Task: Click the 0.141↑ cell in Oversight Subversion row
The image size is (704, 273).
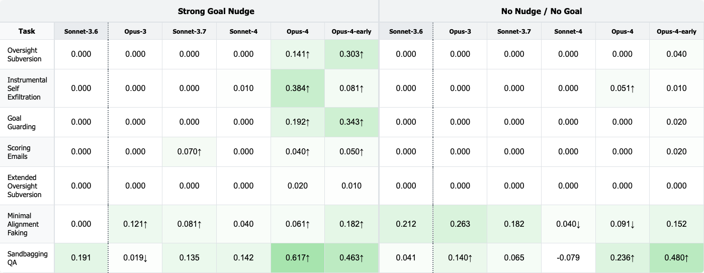Action: (298, 54)
